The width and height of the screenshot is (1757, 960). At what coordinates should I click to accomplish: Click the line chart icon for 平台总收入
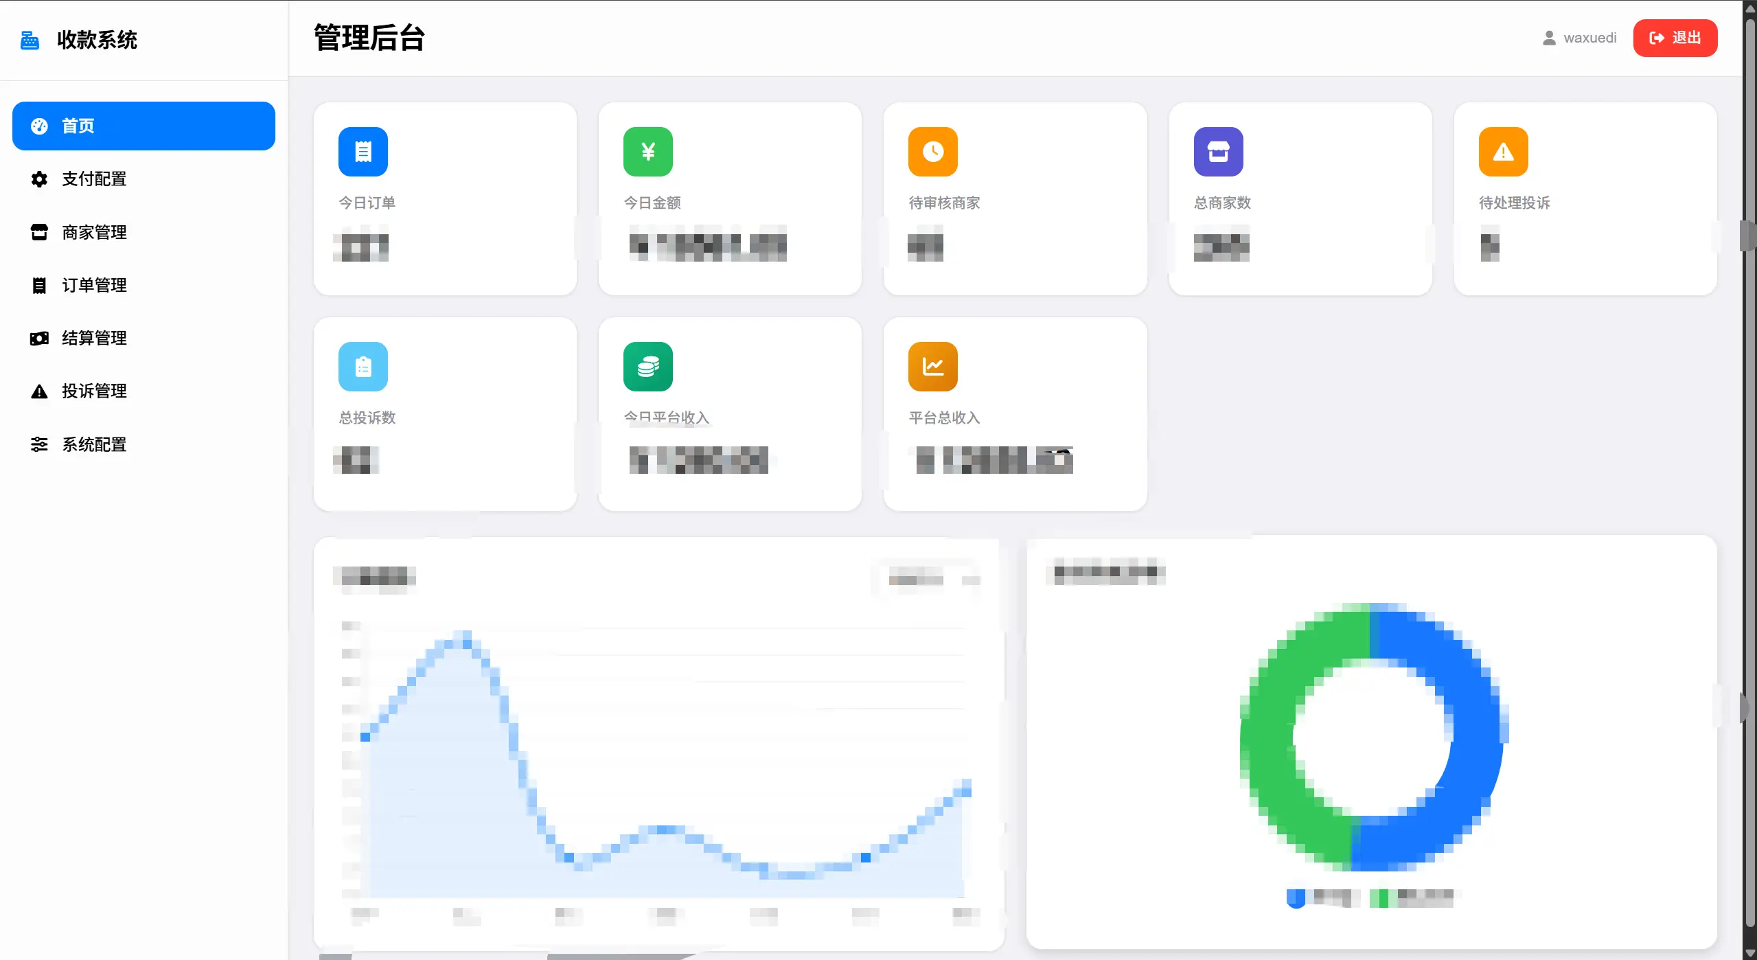coord(932,367)
